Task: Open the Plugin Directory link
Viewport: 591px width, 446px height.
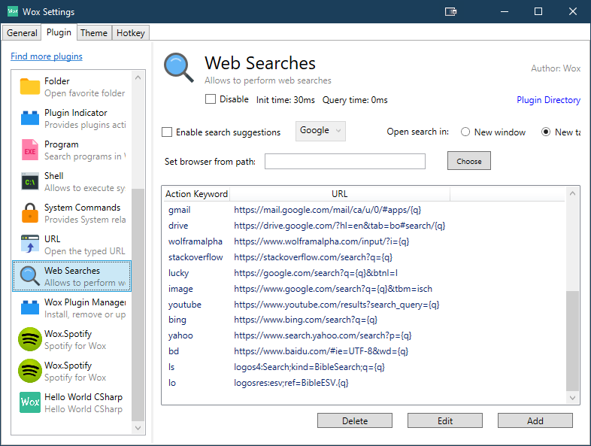Action: [548, 100]
